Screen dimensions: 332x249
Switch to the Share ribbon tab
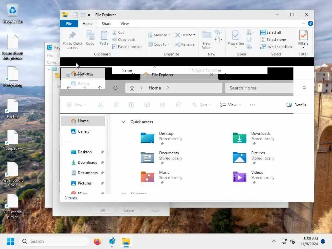106,24
